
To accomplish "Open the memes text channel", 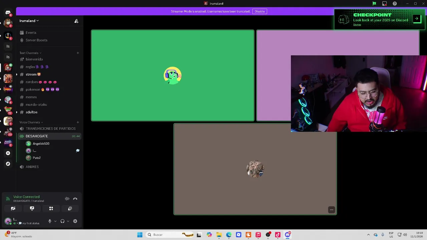I will point(50,97).
